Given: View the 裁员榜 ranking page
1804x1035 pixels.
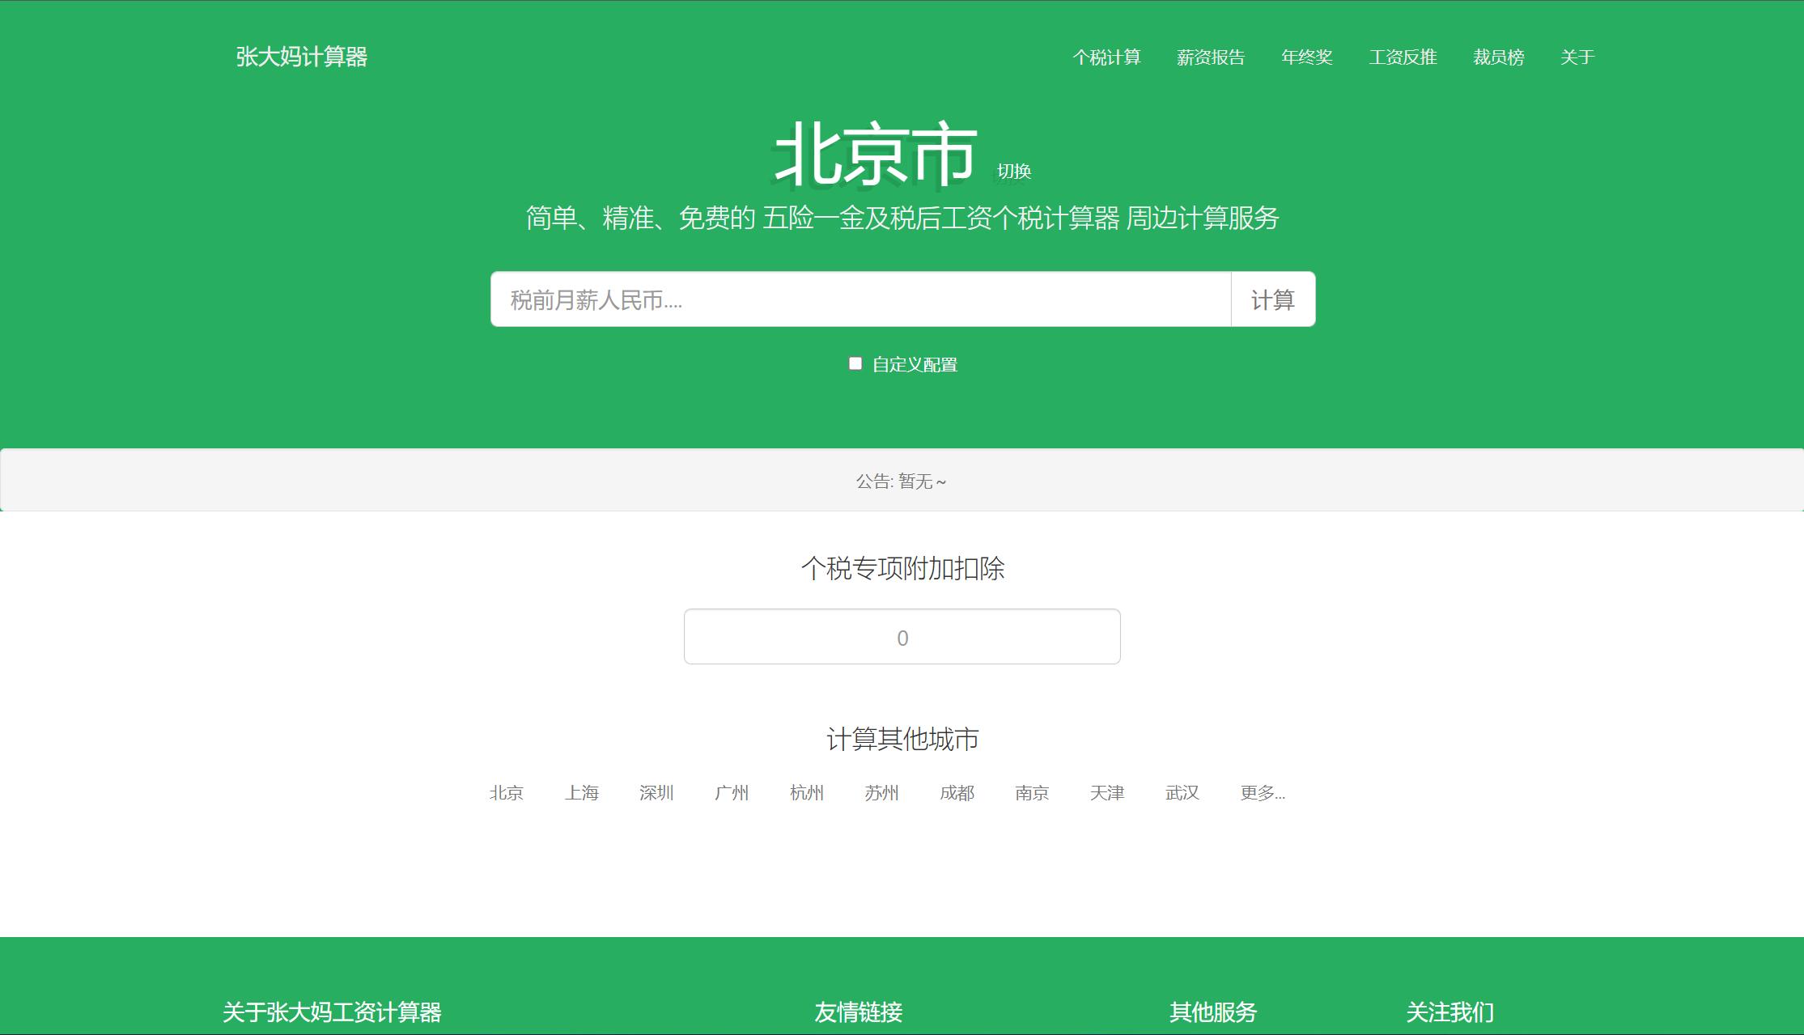Looking at the screenshot, I should tap(1497, 57).
